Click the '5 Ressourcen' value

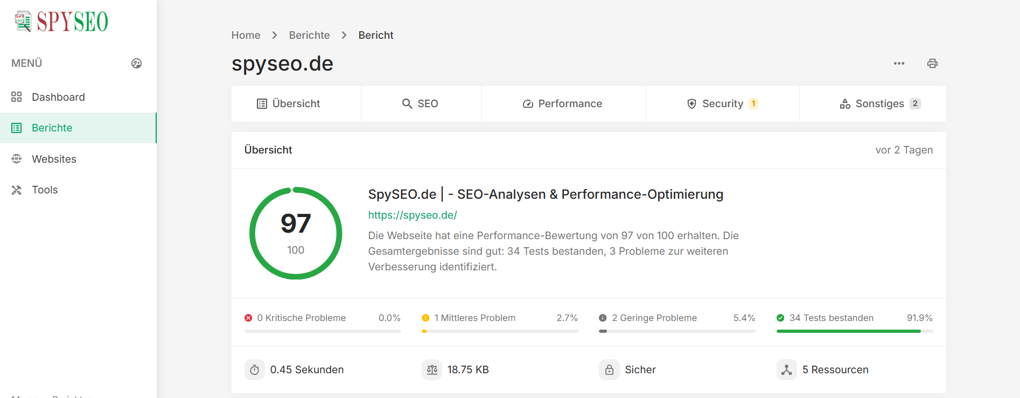[x=835, y=370]
